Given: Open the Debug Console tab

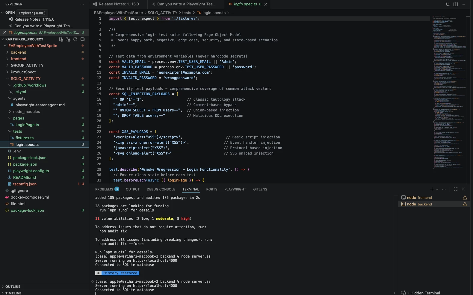Looking at the screenshot, I should (x=161, y=189).
